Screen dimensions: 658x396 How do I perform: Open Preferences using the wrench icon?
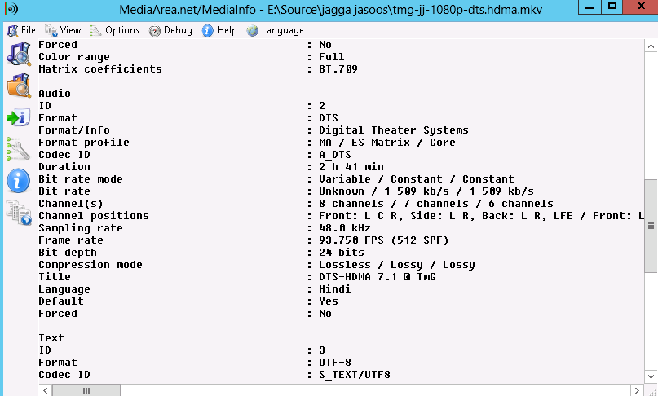coord(18,148)
